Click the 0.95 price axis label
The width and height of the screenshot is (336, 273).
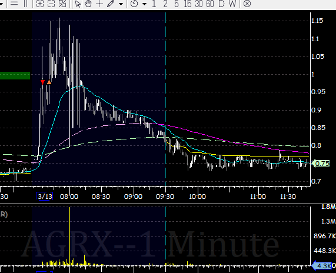click(318, 92)
